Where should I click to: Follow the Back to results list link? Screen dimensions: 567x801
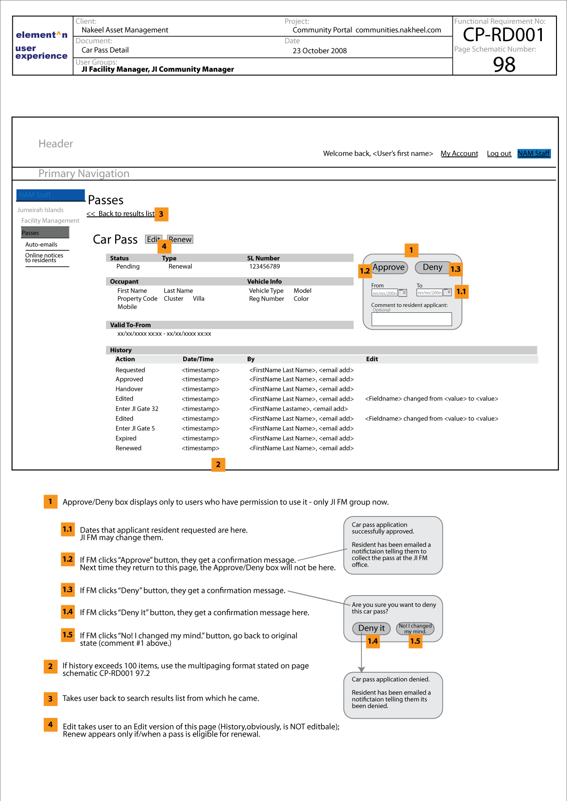121,214
